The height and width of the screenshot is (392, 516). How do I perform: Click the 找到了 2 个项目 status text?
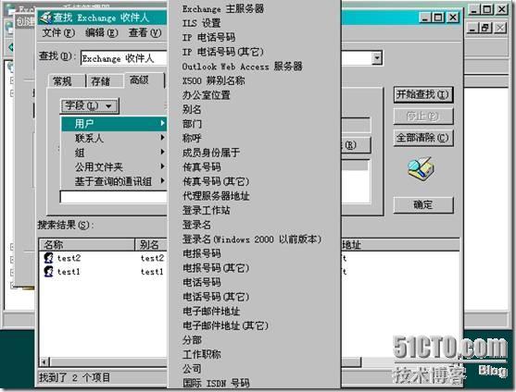75,377
